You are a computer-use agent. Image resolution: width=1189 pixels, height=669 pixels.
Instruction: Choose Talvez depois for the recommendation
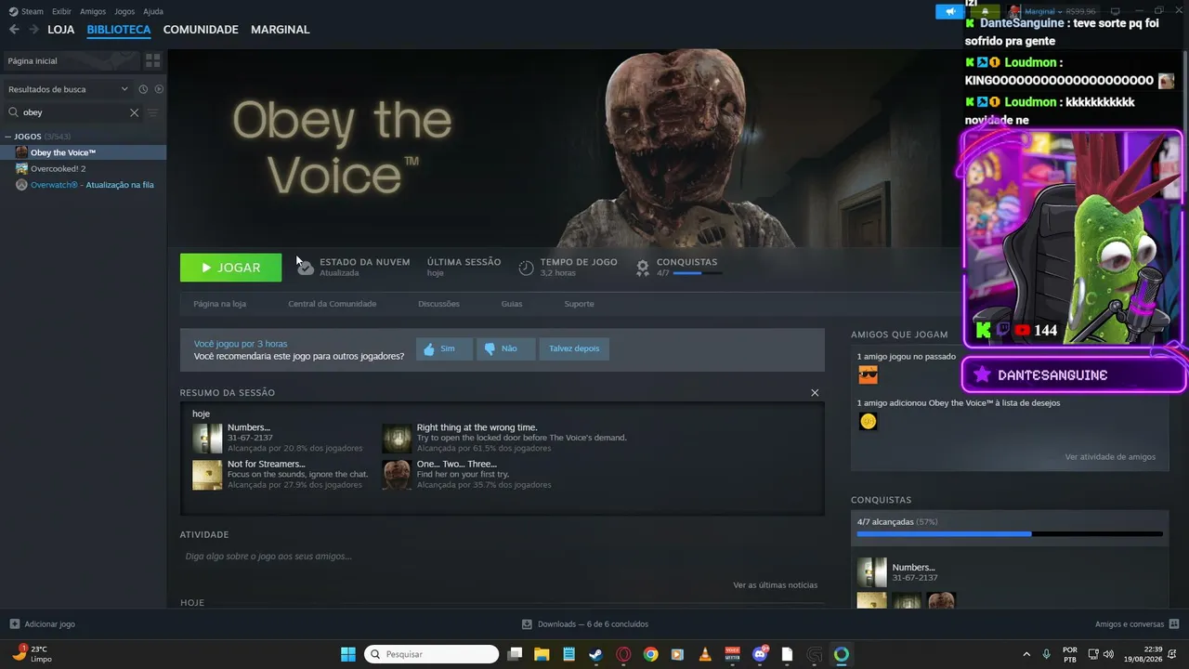[574, 349]
